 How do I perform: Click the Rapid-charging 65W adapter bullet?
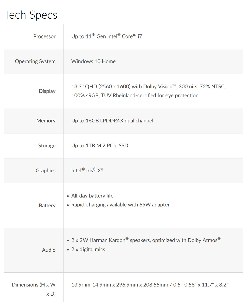pos(120,205)
